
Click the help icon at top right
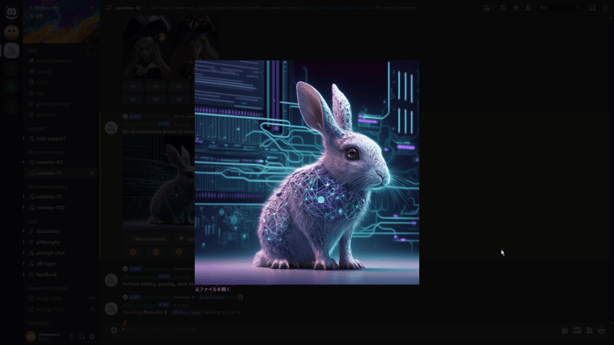point(605,8)
